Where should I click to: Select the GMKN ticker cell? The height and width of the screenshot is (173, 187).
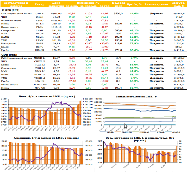pos(40,14)
